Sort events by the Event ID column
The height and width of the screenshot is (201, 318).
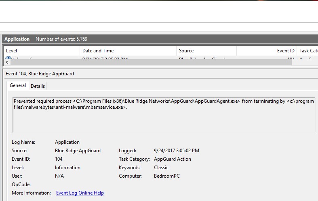[267, 51]
